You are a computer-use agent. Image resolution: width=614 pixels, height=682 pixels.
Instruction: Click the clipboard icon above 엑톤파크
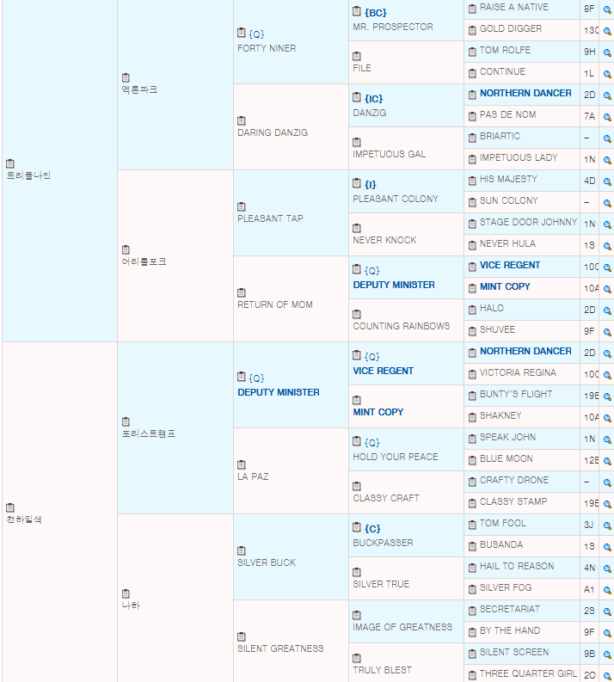(x=126, y=77)
